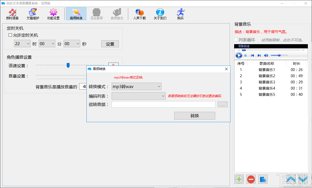Remove a song with the red minus icon
312x188 pixels.
coord(251,179)
